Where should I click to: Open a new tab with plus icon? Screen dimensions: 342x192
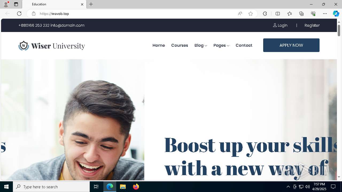pyautogui.click(x=91, y=4)
